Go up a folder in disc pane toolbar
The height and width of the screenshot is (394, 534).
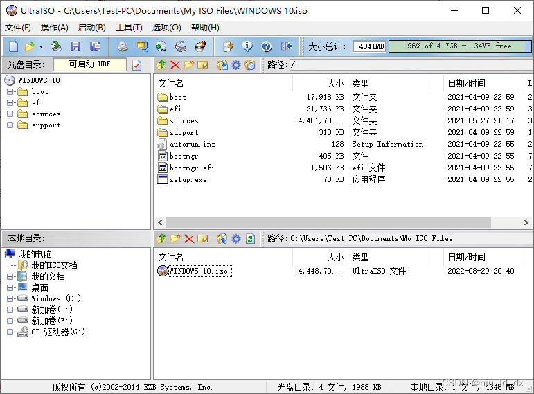coord(161,64)
